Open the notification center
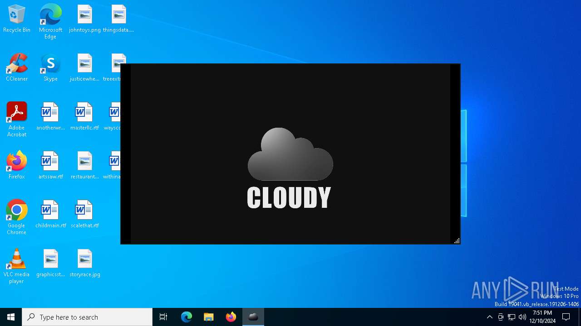This screenshot has height=326, width=581. [566, 317]
